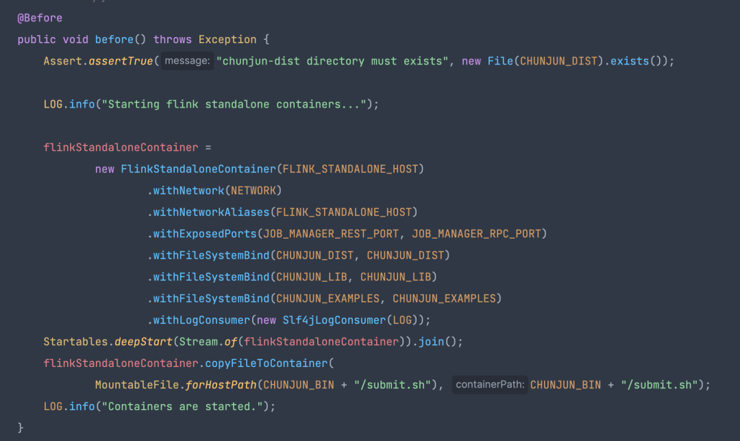
Task: Place cursor on the assertTrue method call
Action: (121, 61)
